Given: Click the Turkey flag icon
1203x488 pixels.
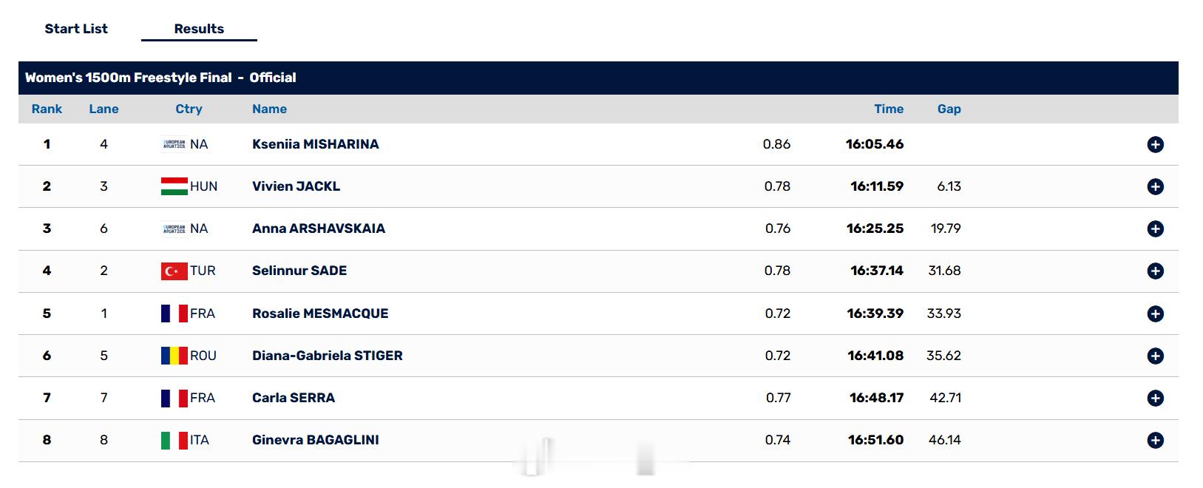Looking at the screenshot, I should pyautogui.click(x=174, y=271).
